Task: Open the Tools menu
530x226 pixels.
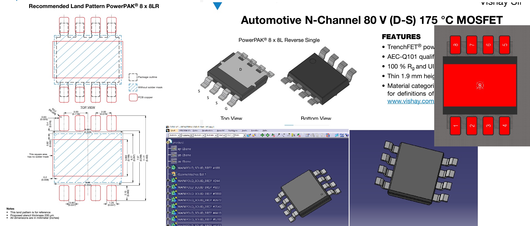Action: (x=244, y=130)
